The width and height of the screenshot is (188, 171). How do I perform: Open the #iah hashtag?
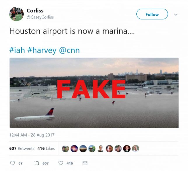click(17, 50)
